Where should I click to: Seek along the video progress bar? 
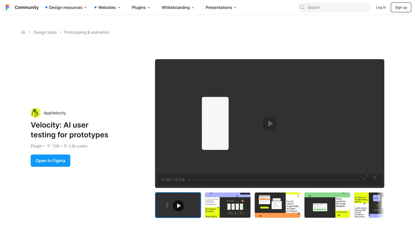pos(274,180)
